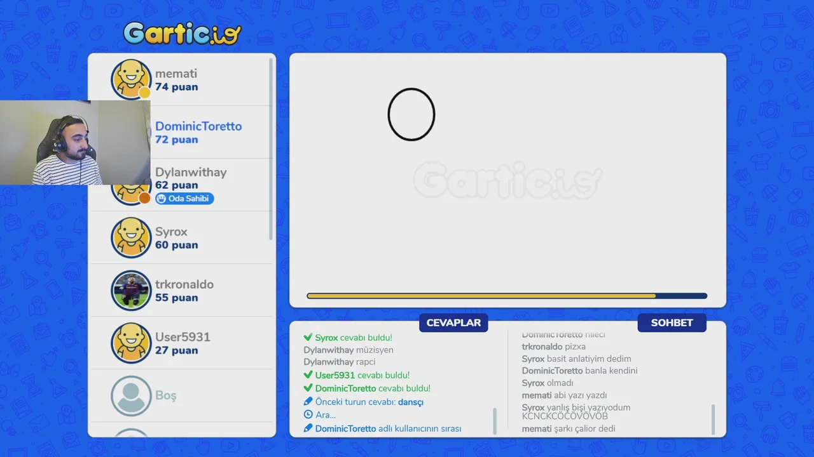
Task: Click the Gartic.io logo
Action: tap(182, 33)
